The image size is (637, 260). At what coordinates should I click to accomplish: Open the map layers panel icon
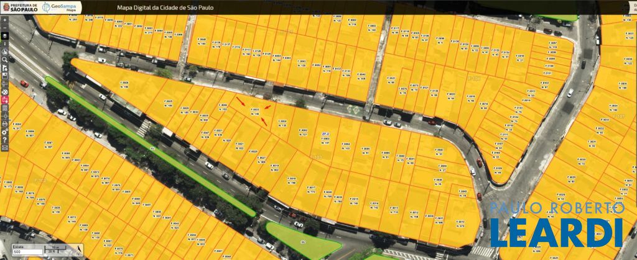(4, 37)
